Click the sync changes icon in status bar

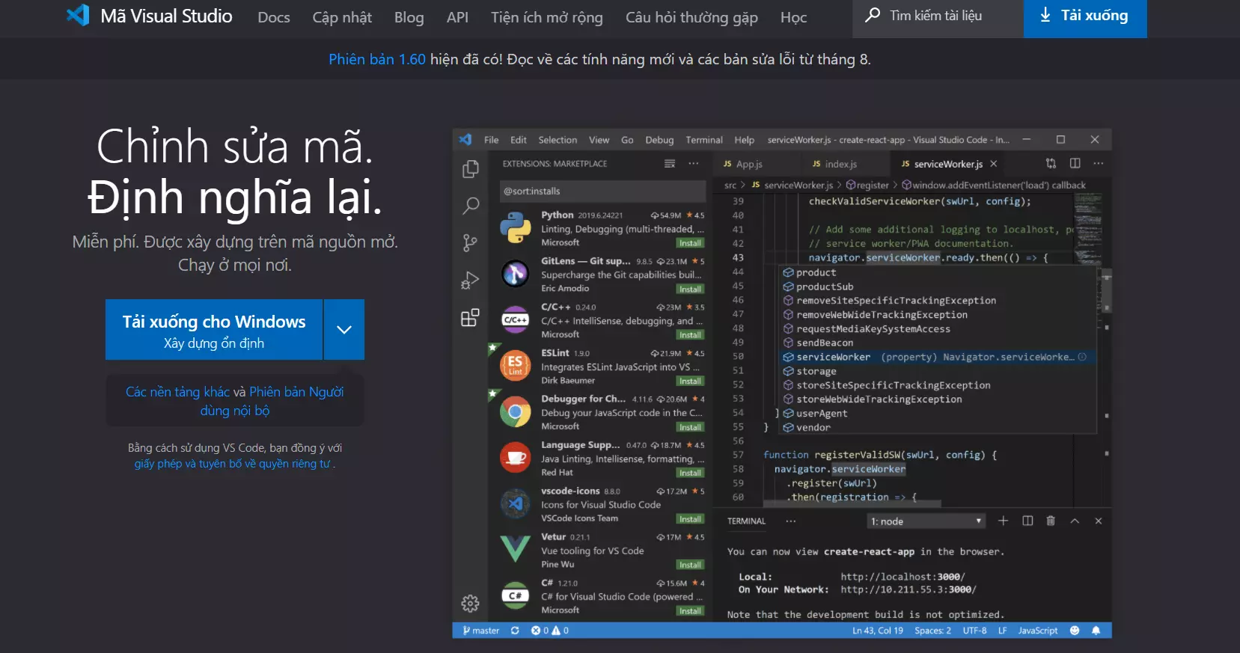click(515, 631)
